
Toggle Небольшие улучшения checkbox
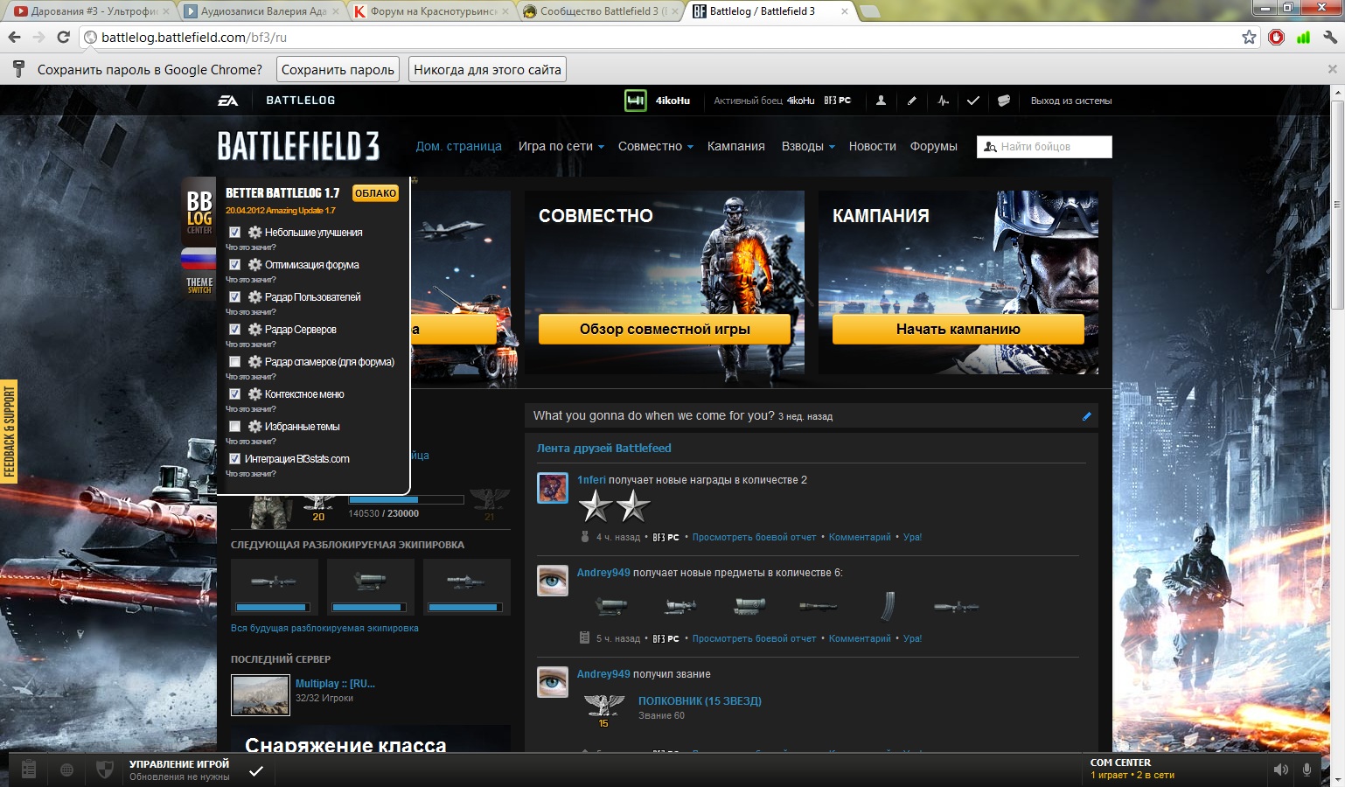click(234, 233)
